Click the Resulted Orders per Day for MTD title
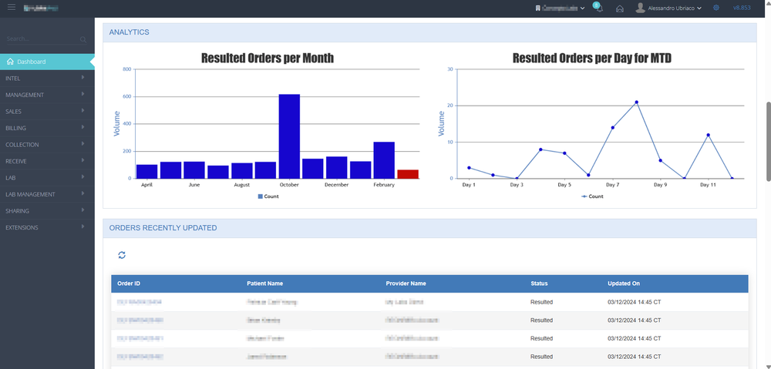 click(x=592, y=58)
